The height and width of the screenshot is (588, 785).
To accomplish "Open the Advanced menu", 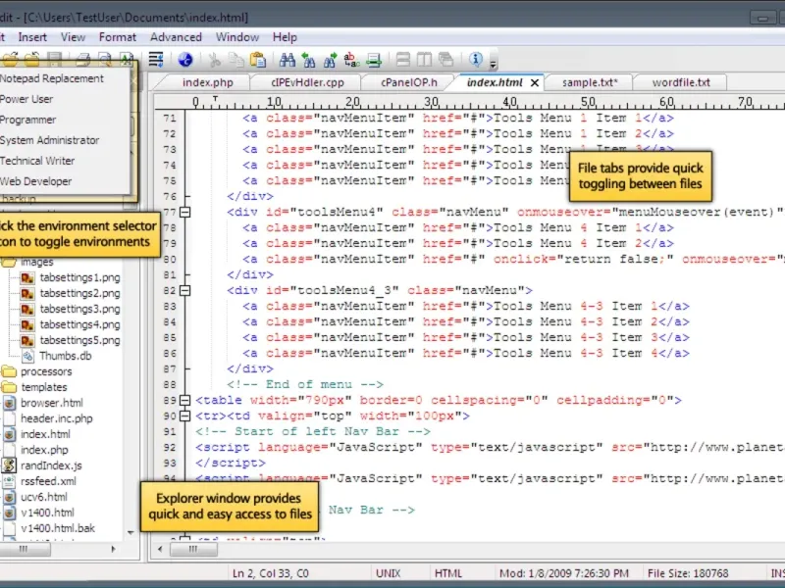I will click(x=176, y=37).
